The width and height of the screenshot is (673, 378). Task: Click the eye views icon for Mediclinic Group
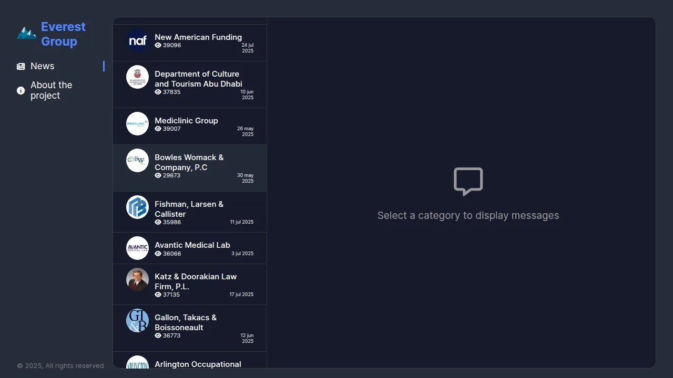pos(158,129)
